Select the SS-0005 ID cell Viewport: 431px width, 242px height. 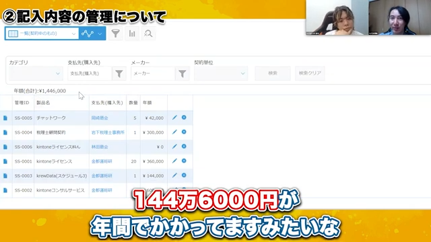coord(24,118)
